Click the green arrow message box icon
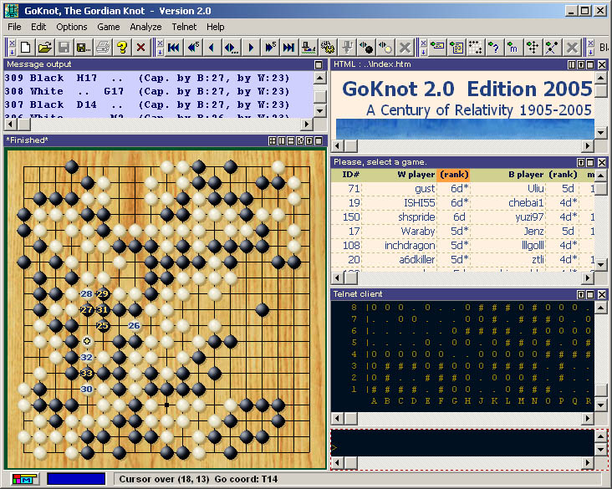612x489 pixels. coord(436,48)
